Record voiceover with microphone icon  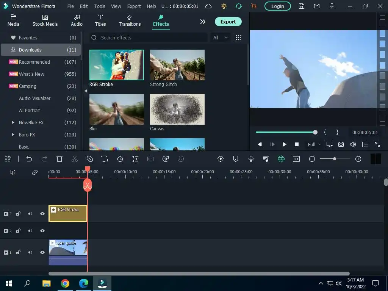click(x=251, y=159)
